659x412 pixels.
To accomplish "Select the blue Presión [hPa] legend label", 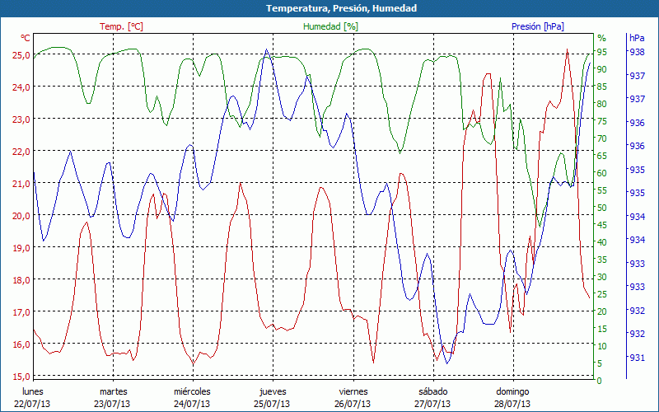I will click(x=539, y=26).
